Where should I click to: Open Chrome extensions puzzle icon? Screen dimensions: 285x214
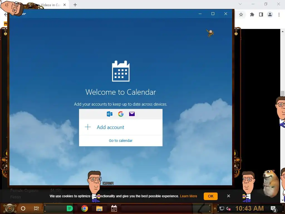point(252,14)
